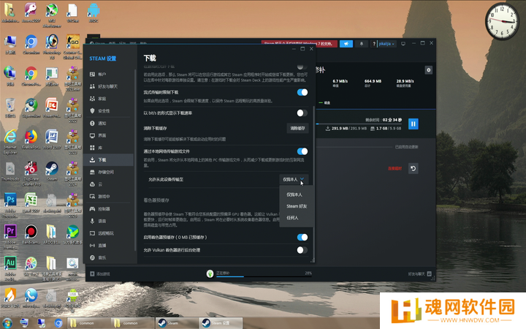Toggle 流式传输时限制下载 switch off
This screenshot has height=329, width=526.
[x=302, y=92]
